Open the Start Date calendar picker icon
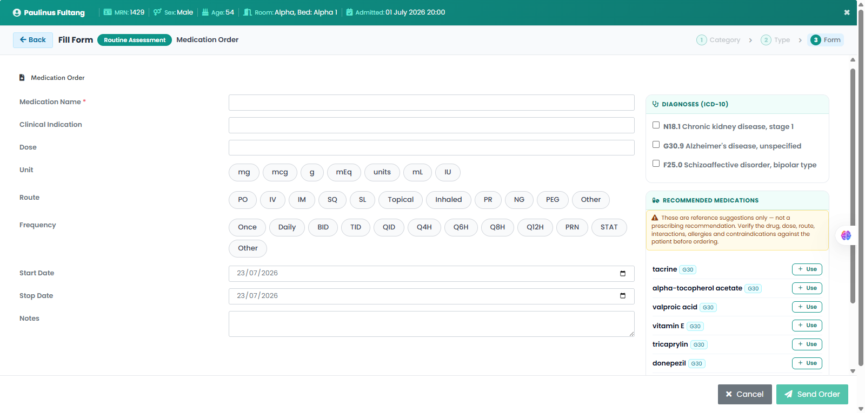Screen dimensions: 865x413 [623, 274]
